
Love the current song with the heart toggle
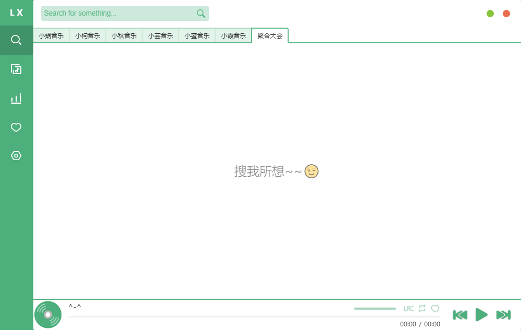coord(436,308)
